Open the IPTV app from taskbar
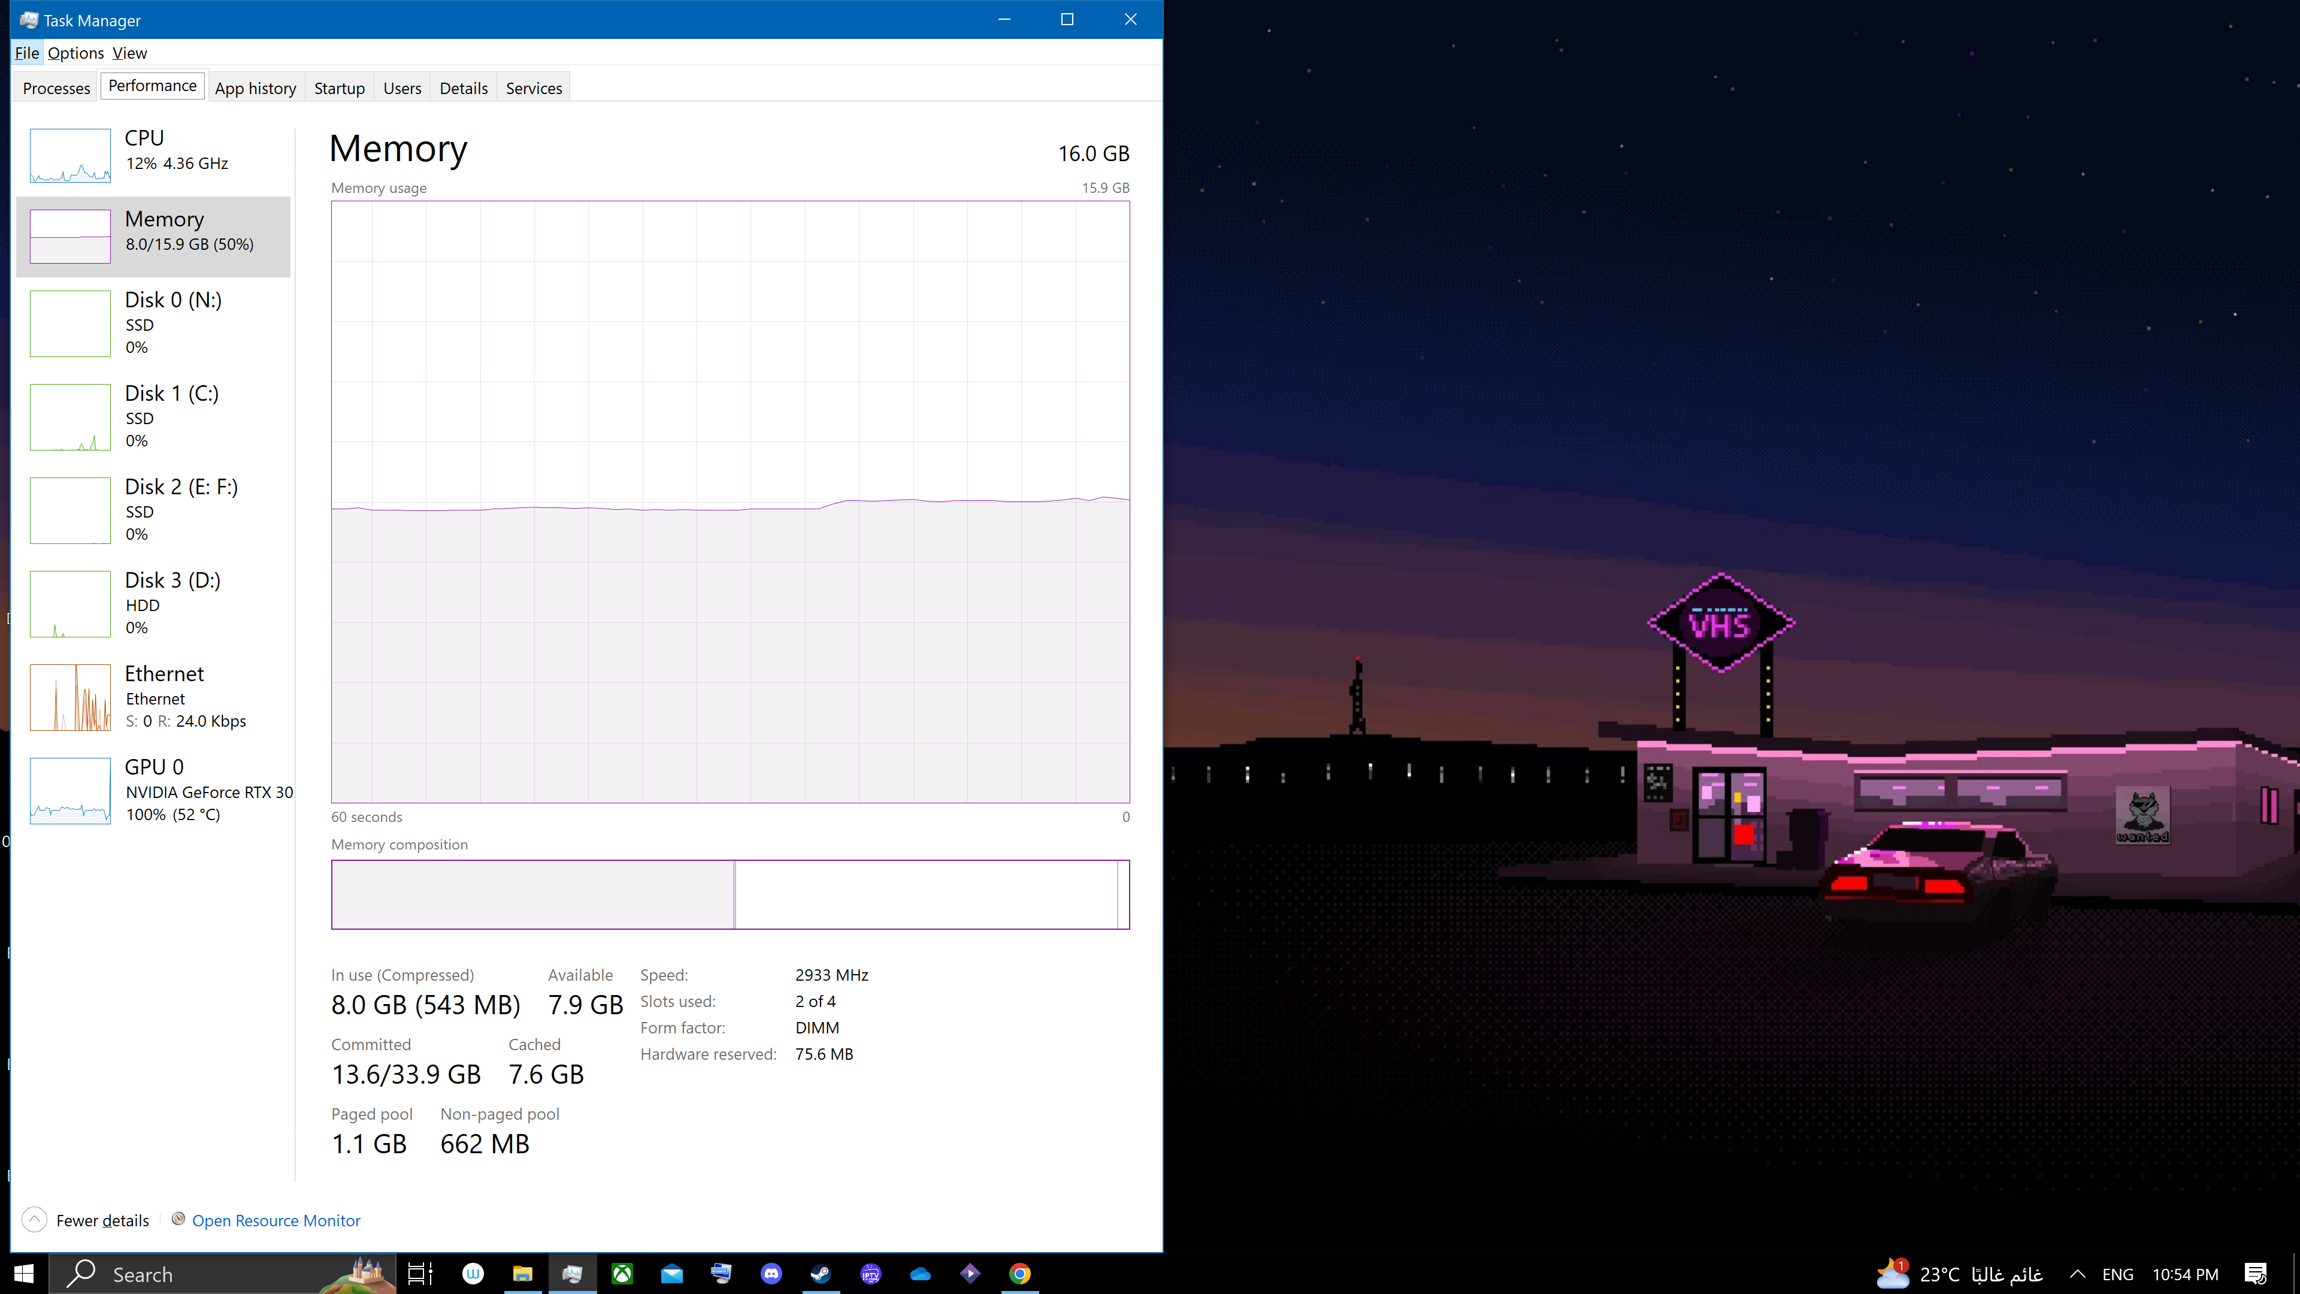This screenshot has height=1294, width=2300. [870, 1274]
